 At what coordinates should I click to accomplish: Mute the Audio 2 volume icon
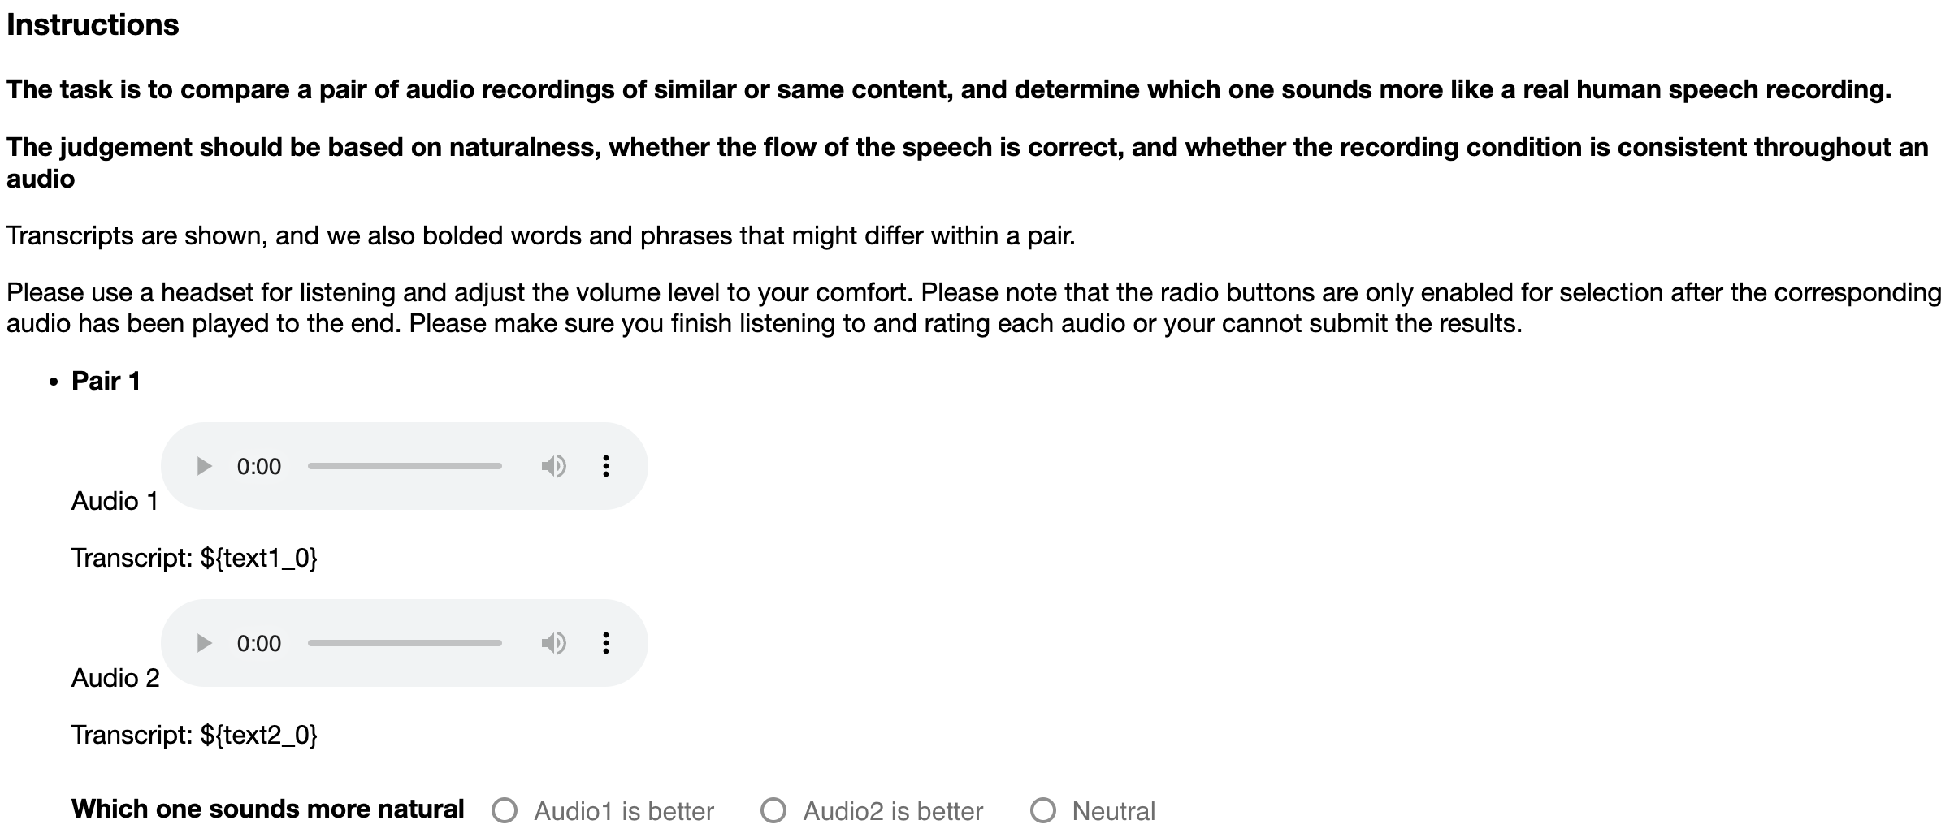(x=553, y=643)
